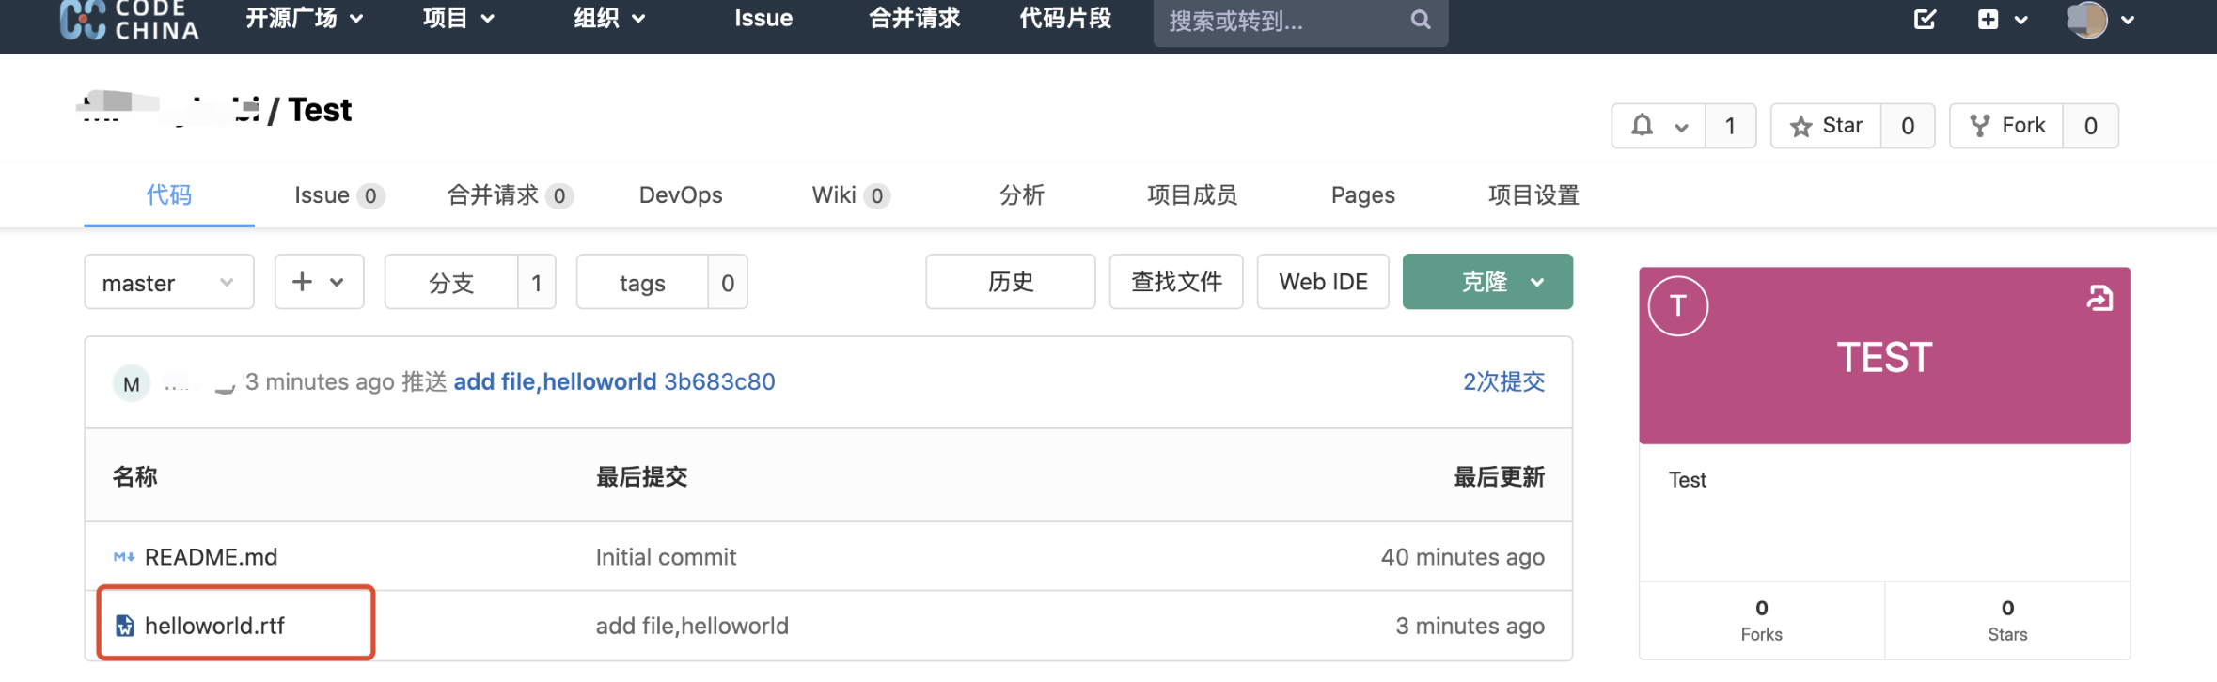
Task: Open the Wiki tab
Action: (851, 195)
